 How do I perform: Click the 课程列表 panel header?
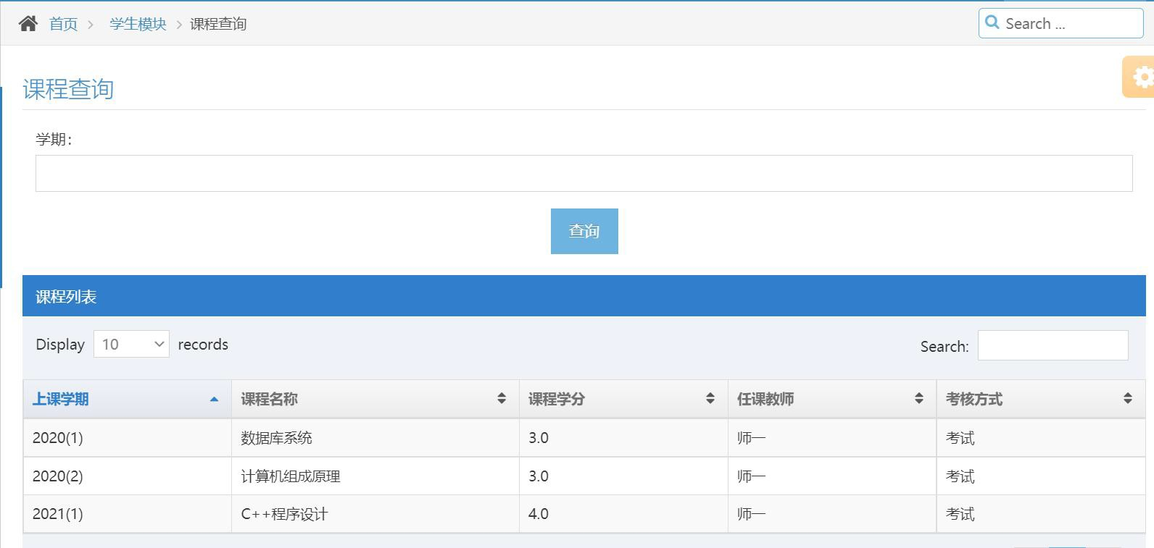click(x=584, y=296)
